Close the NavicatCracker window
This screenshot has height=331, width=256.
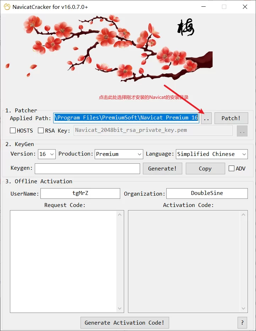point(245,7)
